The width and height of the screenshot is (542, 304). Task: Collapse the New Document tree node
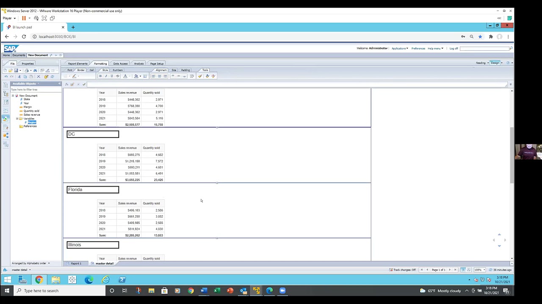13,96
